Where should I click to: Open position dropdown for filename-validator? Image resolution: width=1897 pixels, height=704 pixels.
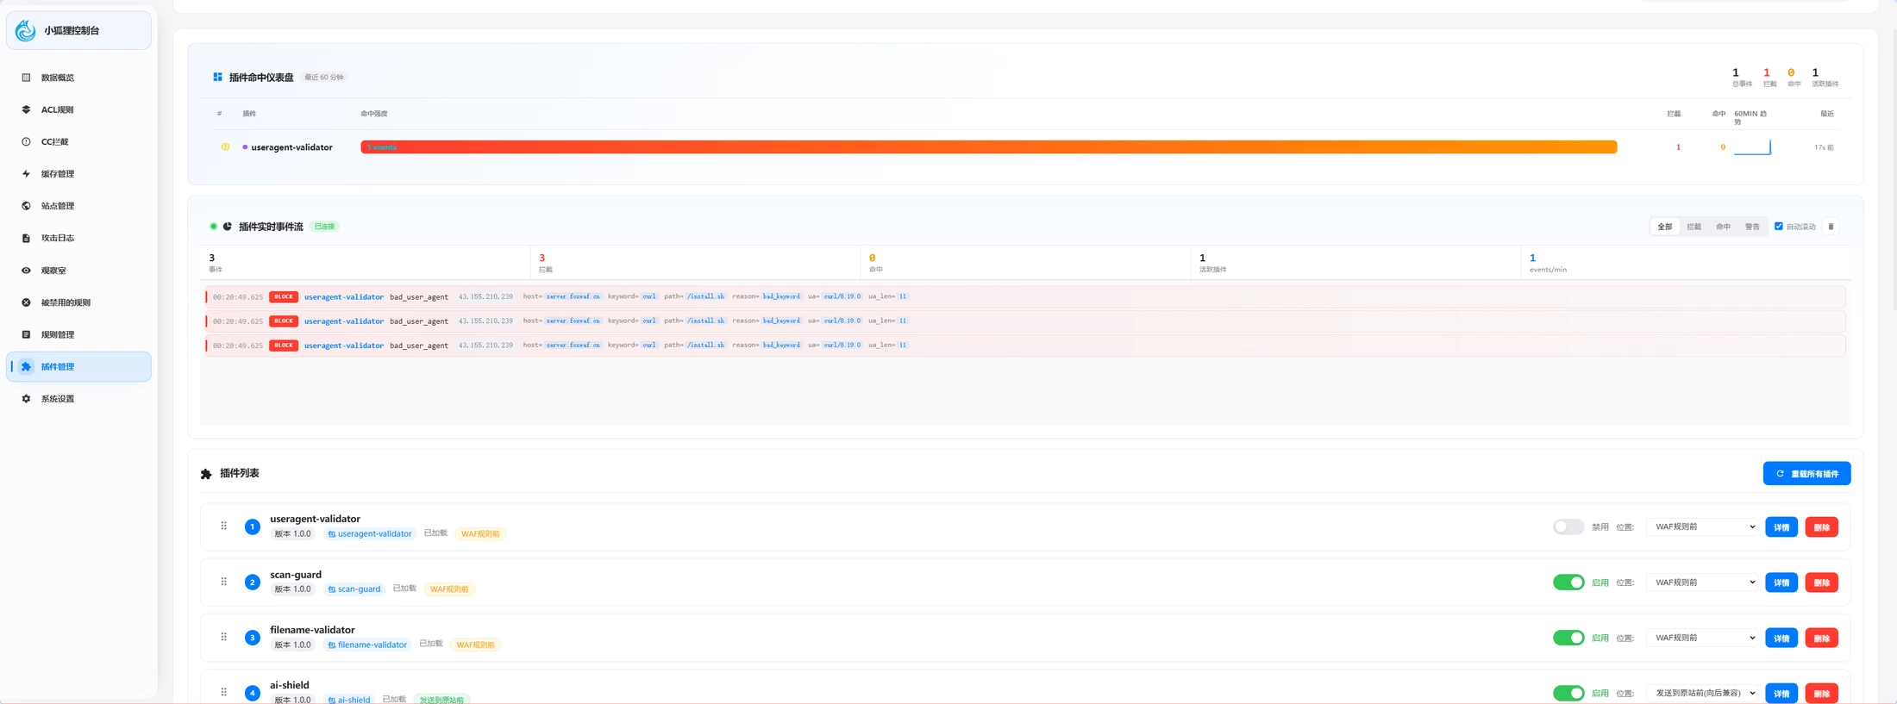1702,638
